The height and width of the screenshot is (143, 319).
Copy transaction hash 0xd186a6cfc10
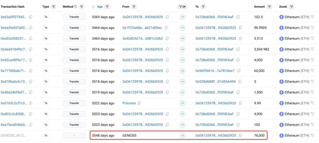(31, 82)
